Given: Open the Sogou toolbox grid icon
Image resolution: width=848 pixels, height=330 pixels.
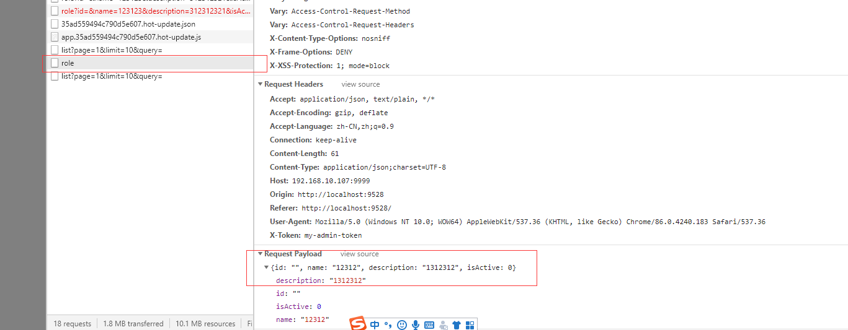Looking at the screenshot, I should (x=470, y=324).
